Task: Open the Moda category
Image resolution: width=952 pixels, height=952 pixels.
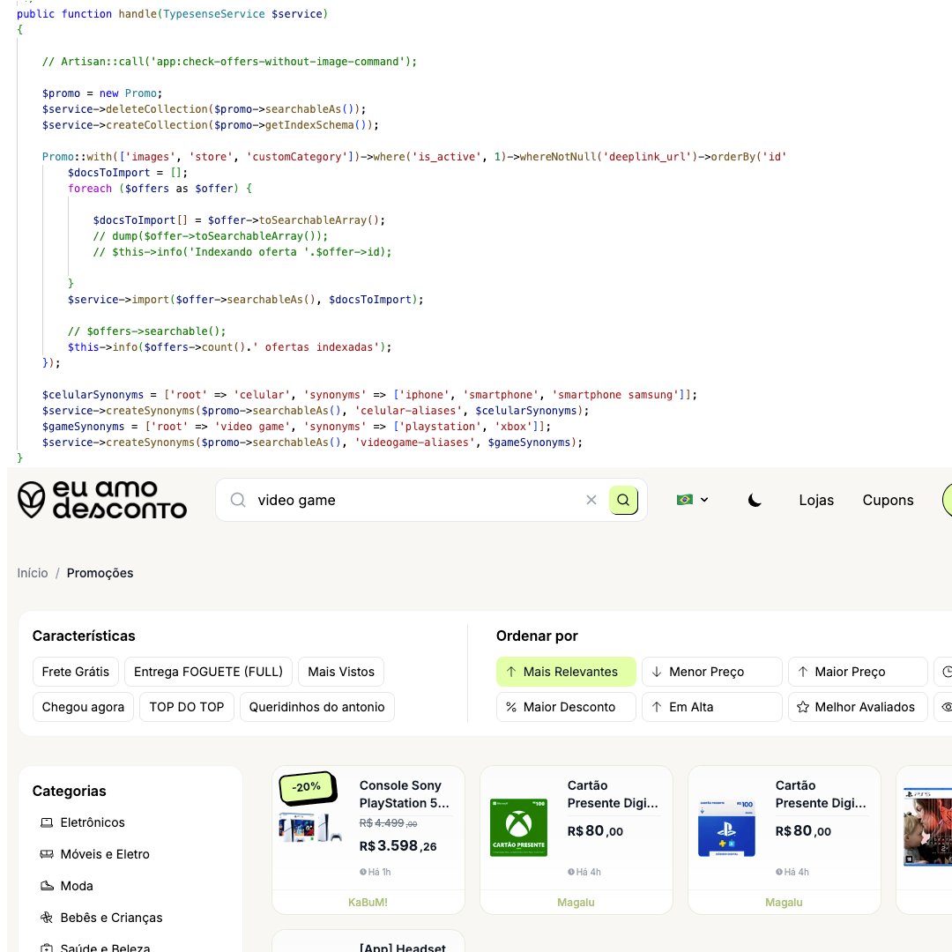Action: [77, 886]
